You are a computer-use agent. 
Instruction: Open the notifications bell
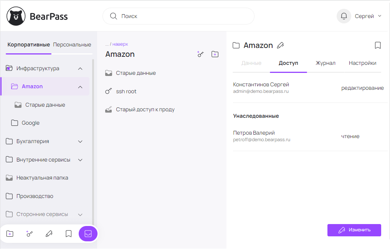click(344, 16)
